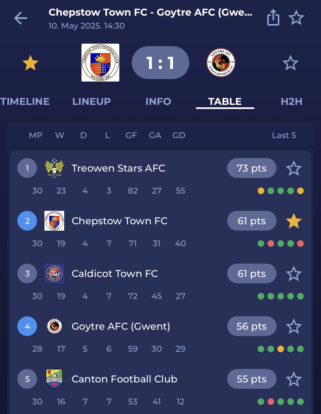Select the 73 pts badge for Treowen Stars
Image resolution: width=321 pixels, height=414 pixels.
(252, 168)
